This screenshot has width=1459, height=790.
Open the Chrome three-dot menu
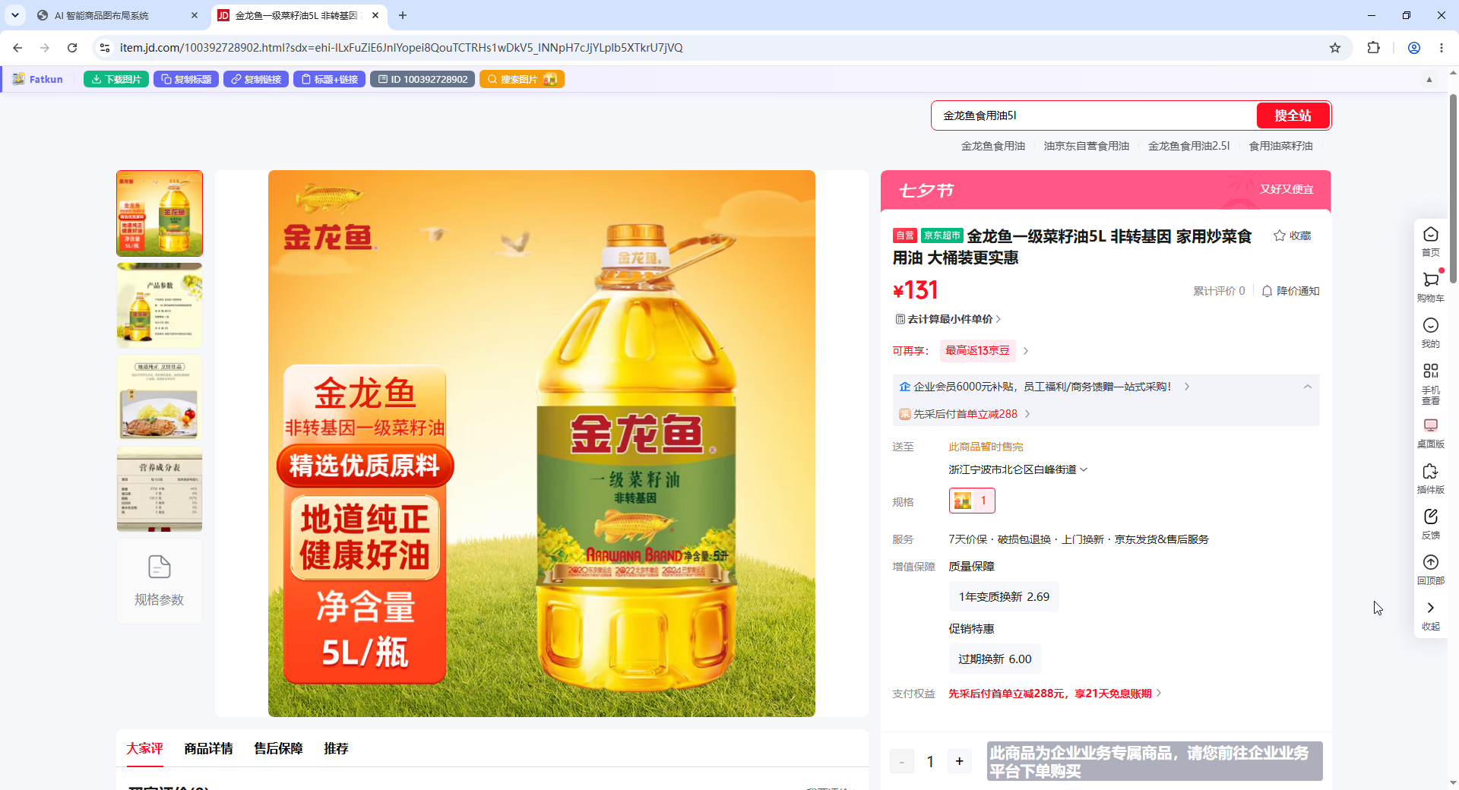(x=1442, y=48)
